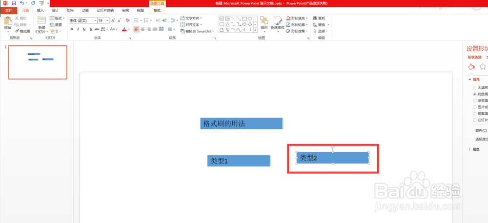Click the bullet list icon

tap(136, 20)
